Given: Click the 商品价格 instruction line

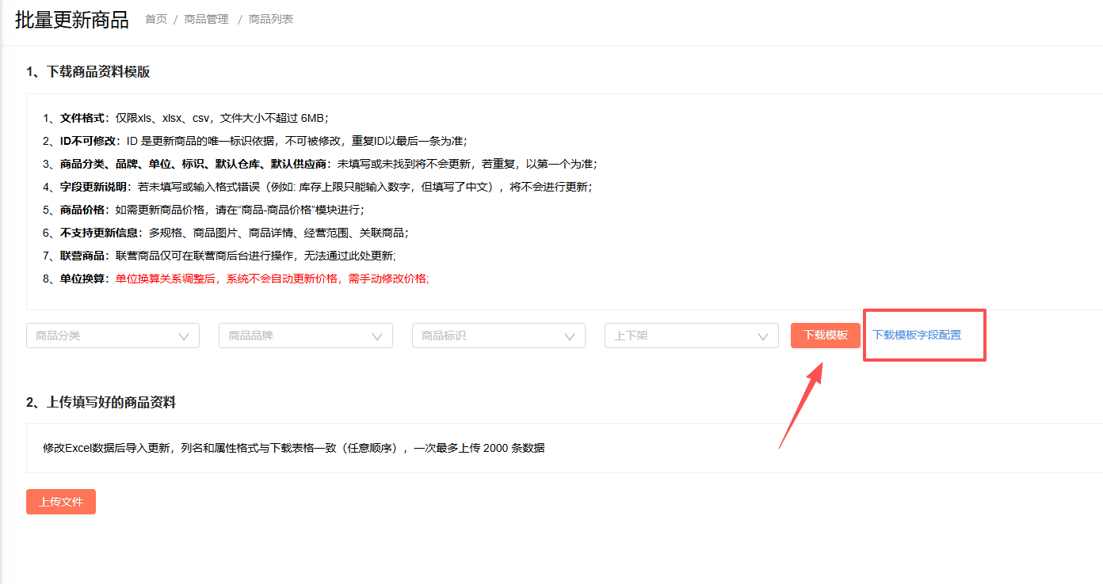Looking at the screenshot, I should [204, 210].
